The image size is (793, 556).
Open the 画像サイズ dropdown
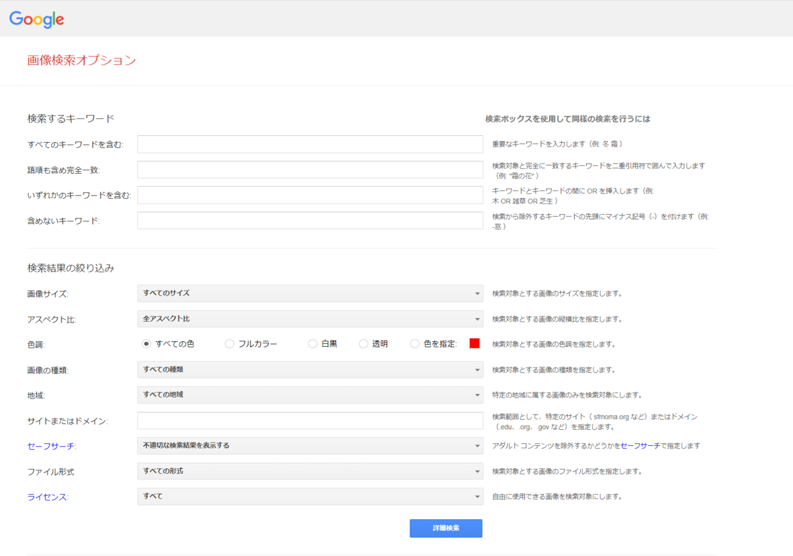coord(311,293)
